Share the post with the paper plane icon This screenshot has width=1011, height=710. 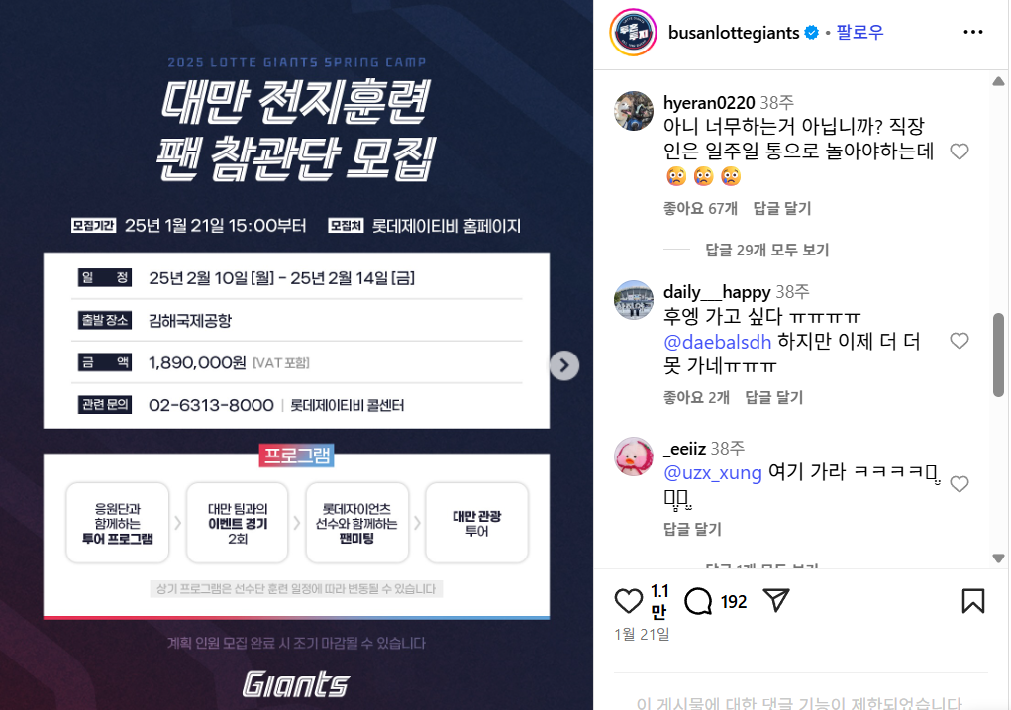point(775,600)
